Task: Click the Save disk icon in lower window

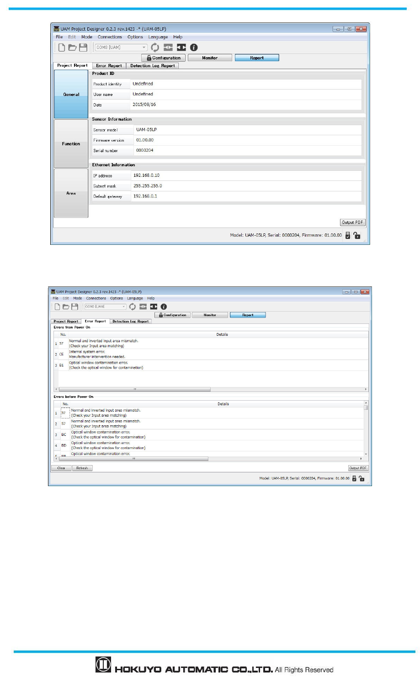Action: [x=75, y=307]
